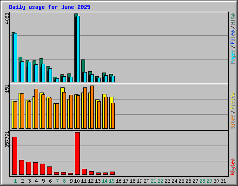Image resolution: width=238 pixels, height=186 pixels.
Task: Click day 28 on the x-axis
Action: (x=202, y=181)
